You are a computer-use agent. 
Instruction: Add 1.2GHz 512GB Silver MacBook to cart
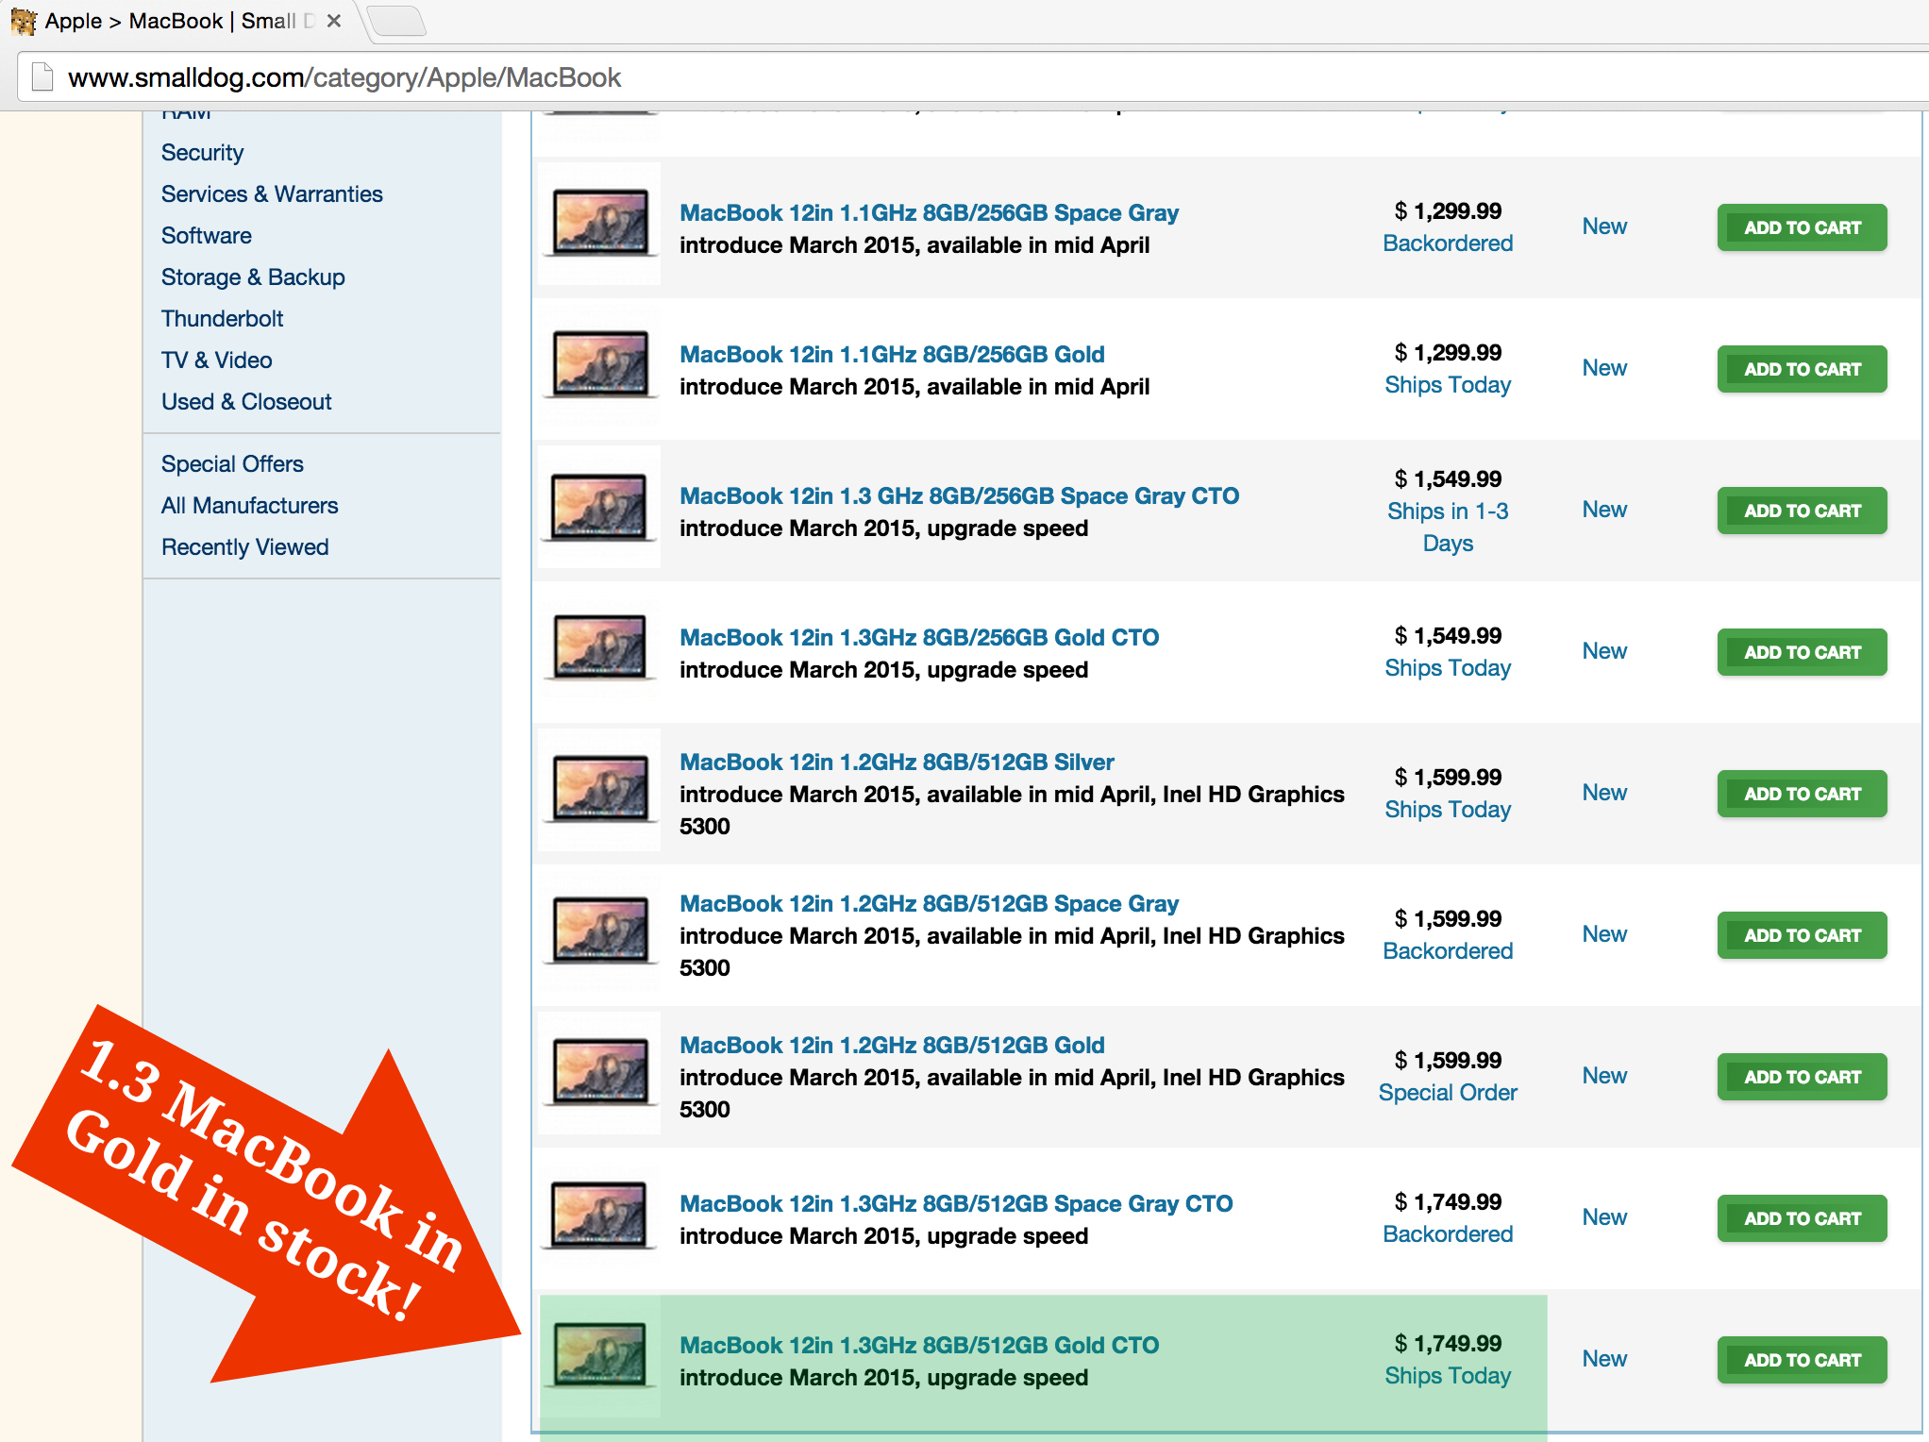(1801, 794)
